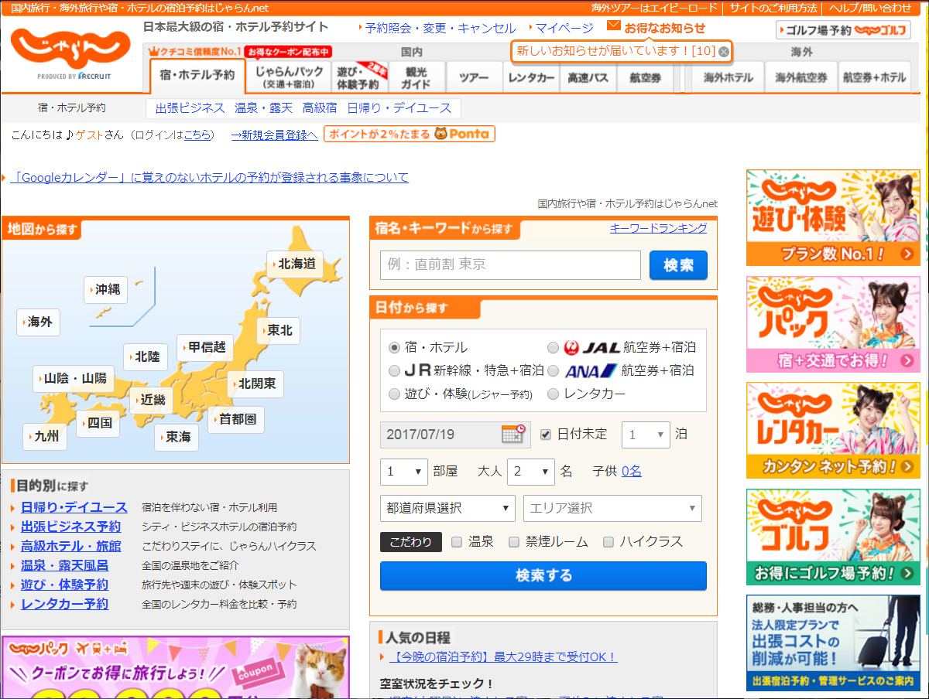Open the 航空券+ホテル tab
Viewport: 929px width, 699px height.
875,77
